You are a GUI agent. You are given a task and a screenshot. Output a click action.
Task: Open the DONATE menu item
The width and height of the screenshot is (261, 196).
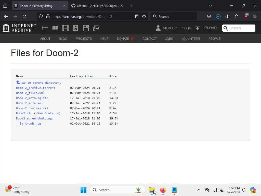125,39
